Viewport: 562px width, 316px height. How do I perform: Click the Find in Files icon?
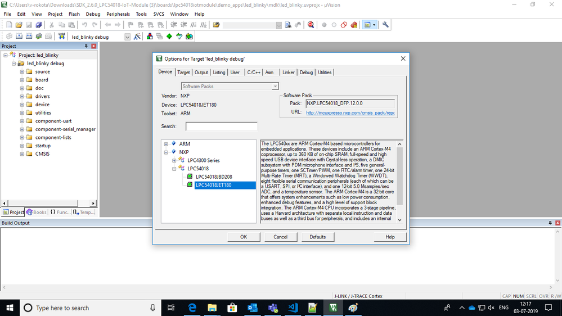[x=216, y=25]
